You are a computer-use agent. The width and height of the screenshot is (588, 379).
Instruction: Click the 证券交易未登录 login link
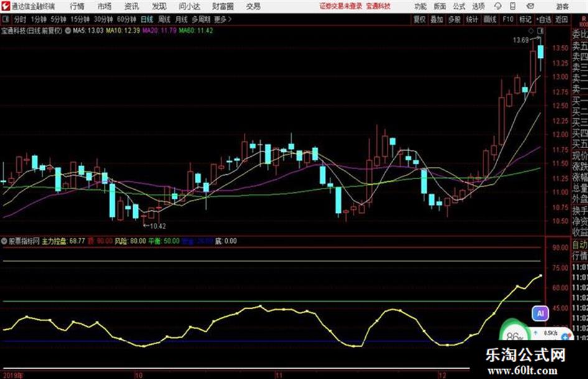[x=341, y=6]
